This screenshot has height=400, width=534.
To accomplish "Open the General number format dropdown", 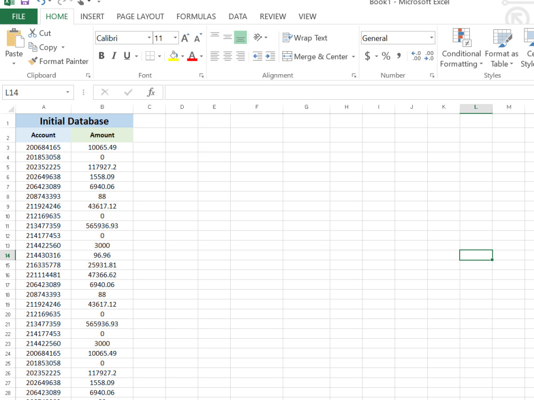I will (x=431, y=38).
